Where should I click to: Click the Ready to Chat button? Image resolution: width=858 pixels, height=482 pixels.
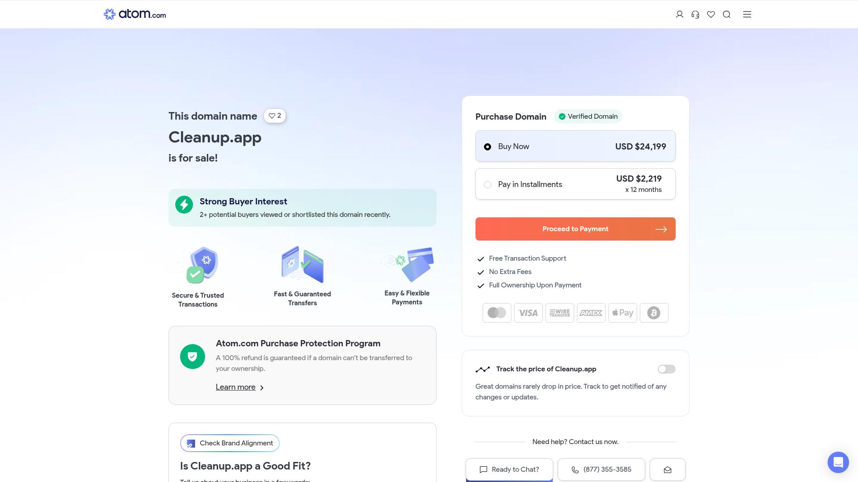coord(509,469)
